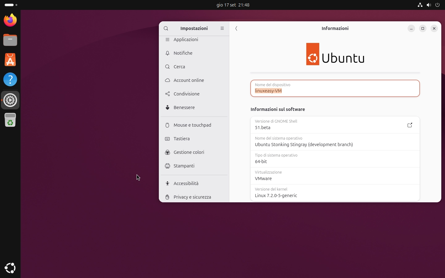Open the Trash from the dock
The height and width of the screenshot is (278, 445).
(10, 120)
